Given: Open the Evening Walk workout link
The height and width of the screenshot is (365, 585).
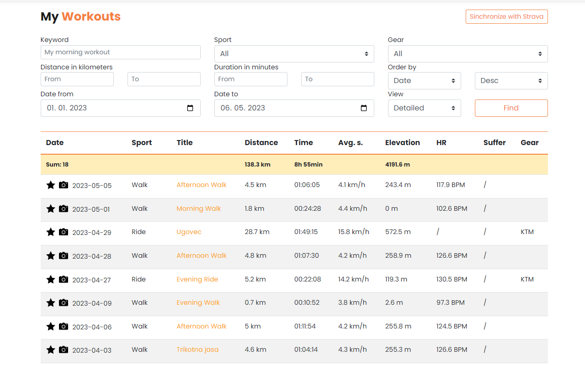Looking at the screenshot, I should pyautogui.click(x=198, y=302).
